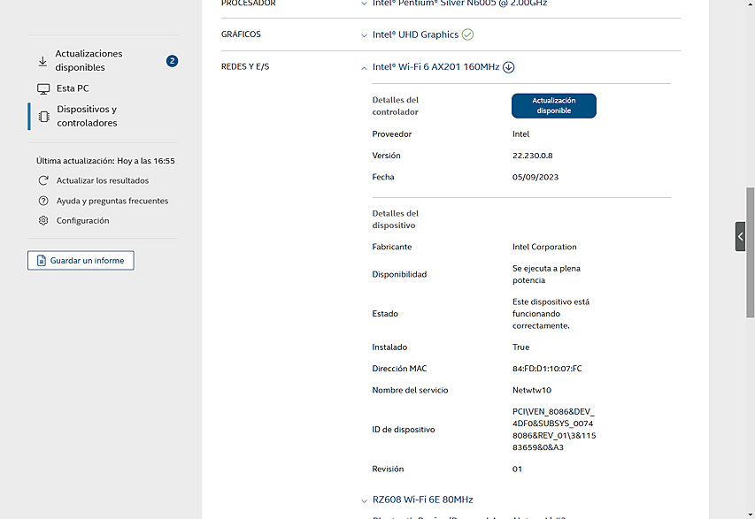Click the download arrow icon beside Actualizaciones disponibles
Viewport: 755px width, 519px height.
[42, 61]
